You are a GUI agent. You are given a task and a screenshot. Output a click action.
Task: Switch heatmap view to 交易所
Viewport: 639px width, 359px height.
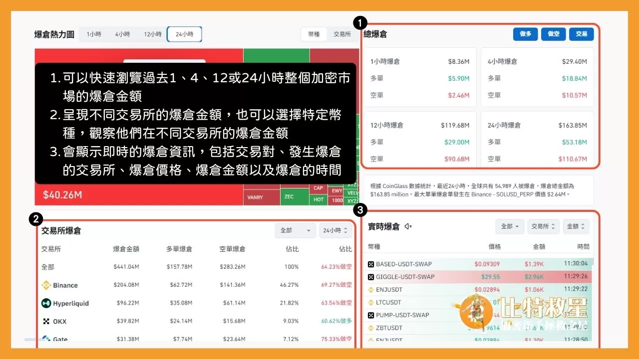coord(342,34)
